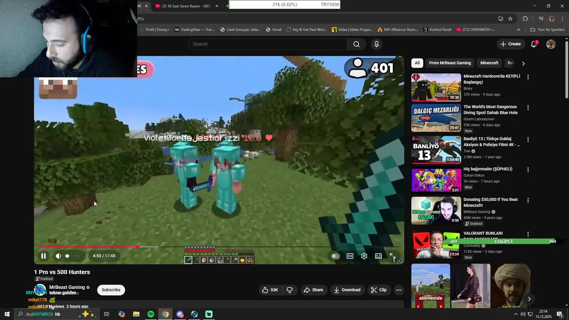Pause the video with the pause button
Screen dimensions: 569x320
(44, 256)
